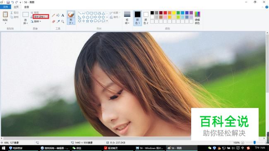Viewport: 269px width, 151px height.
Task: Click the Redo arrow in title bar
Action: [x=17, y=2]
